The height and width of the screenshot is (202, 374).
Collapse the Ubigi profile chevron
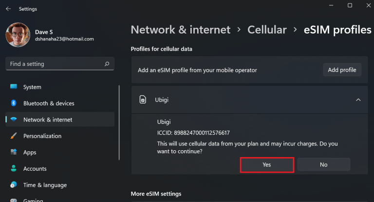[x=358, y=100]
